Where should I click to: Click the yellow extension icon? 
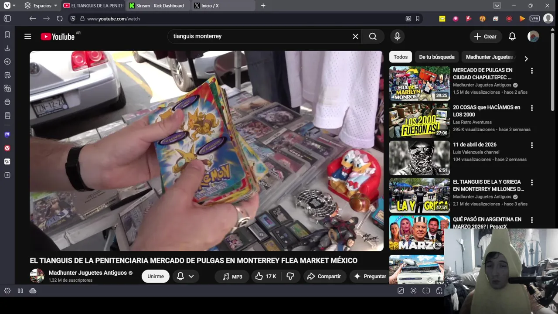(442, 19)
